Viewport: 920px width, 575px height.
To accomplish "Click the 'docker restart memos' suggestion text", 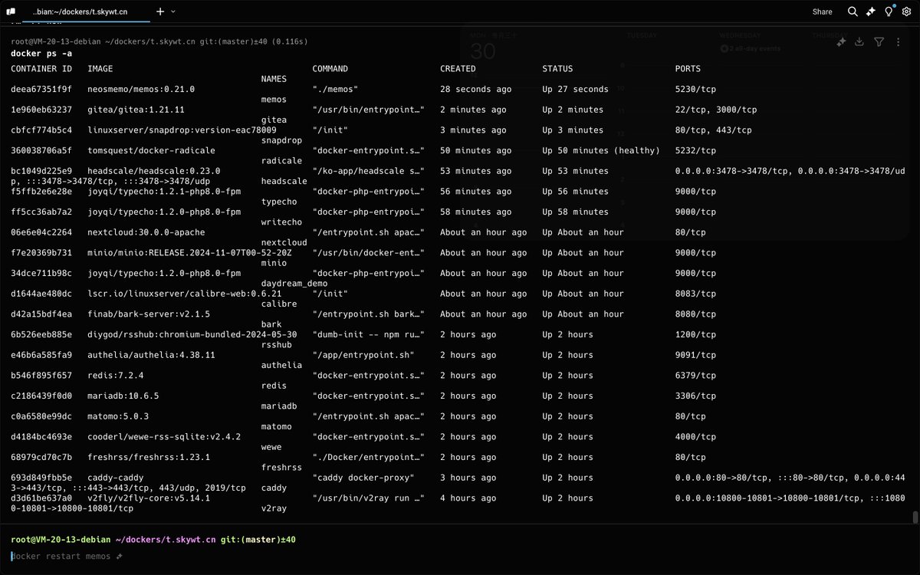I will [x=61, y=557].
